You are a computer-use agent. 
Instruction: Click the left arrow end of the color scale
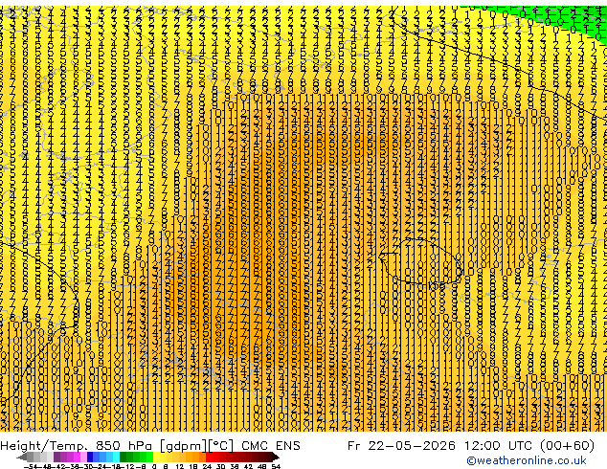tap(22, 457)
